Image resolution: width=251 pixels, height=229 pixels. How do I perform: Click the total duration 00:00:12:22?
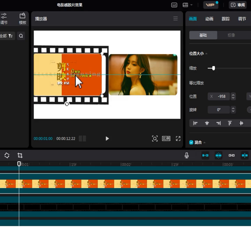click(x=66, y=138)
